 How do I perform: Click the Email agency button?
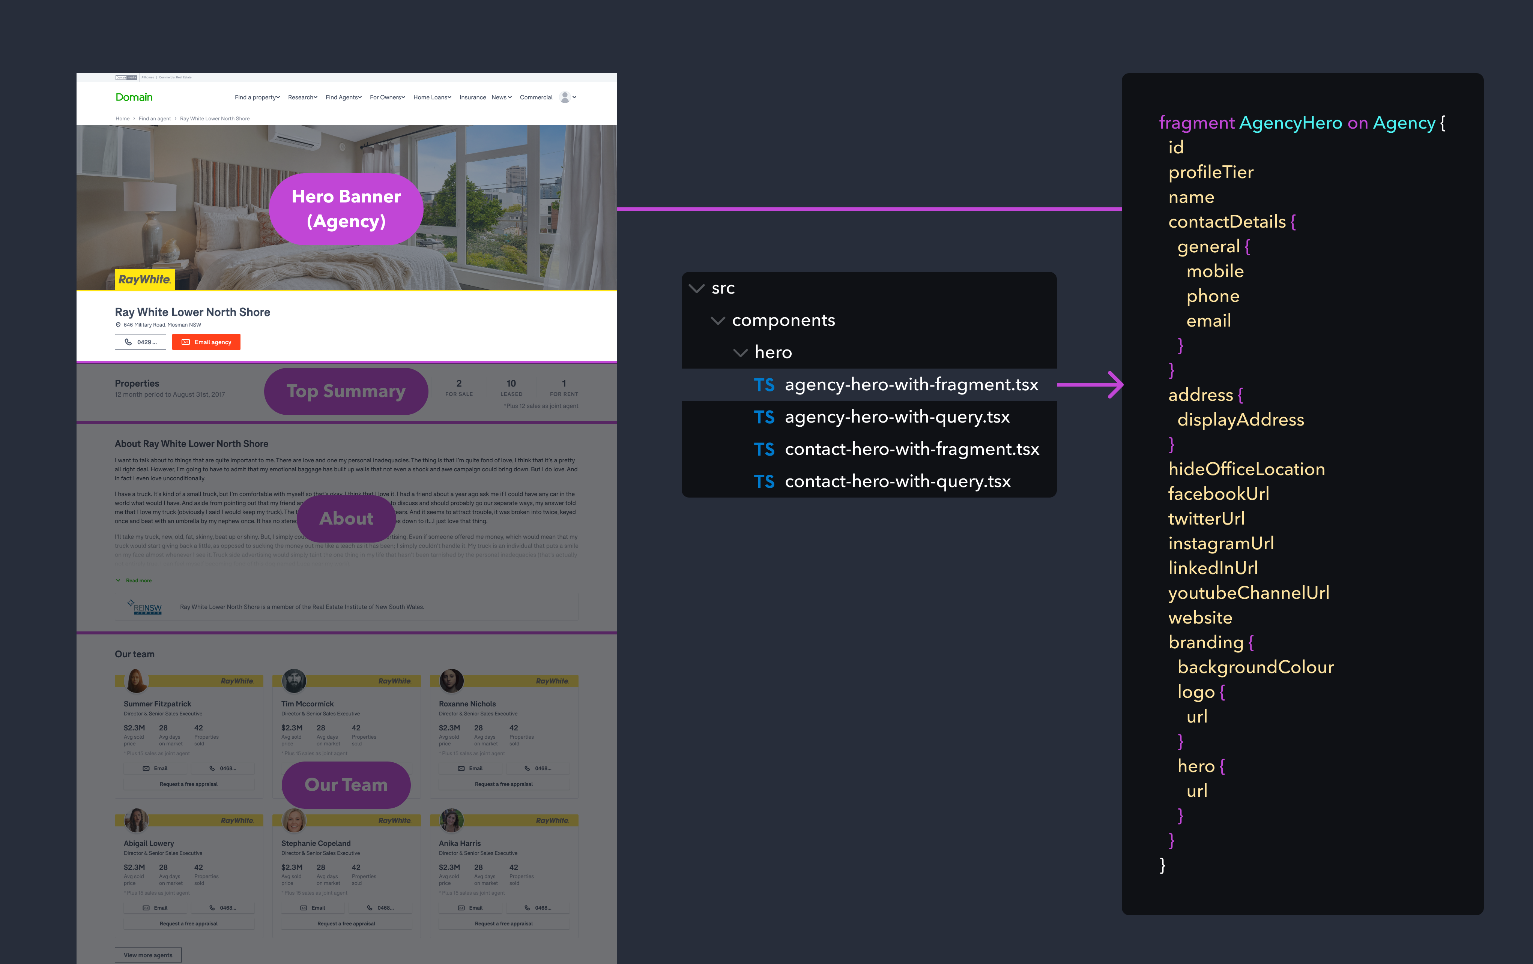206,342
